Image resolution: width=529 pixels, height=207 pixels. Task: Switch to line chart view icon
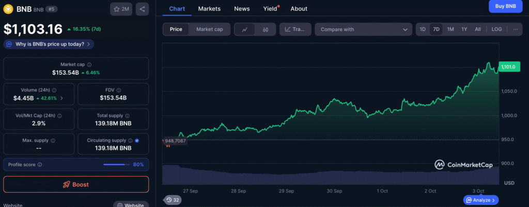coord(245,29)
